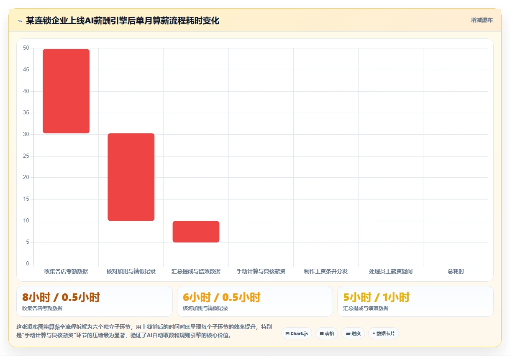The height and width of the screenshot is (356, 510).
Task: Click the y-axis value 40
Action: click(x=26, y=91)
